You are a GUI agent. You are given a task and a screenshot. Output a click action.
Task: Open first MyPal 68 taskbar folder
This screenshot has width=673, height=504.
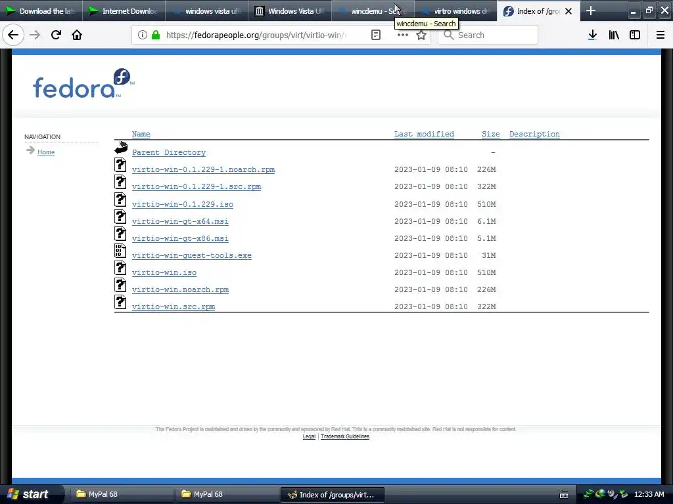(122, 494)
